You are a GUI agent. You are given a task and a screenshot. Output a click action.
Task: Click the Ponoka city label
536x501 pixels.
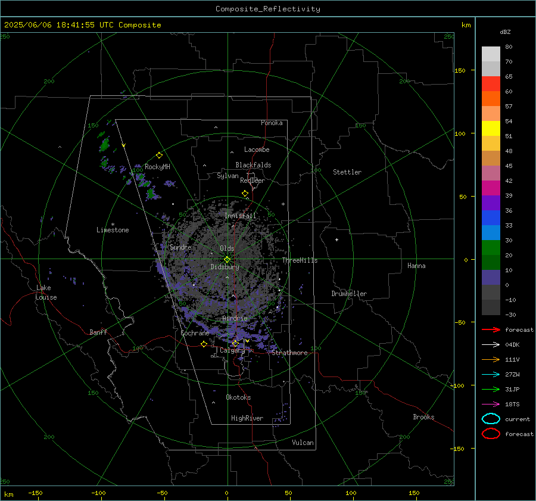click(272, 123)
